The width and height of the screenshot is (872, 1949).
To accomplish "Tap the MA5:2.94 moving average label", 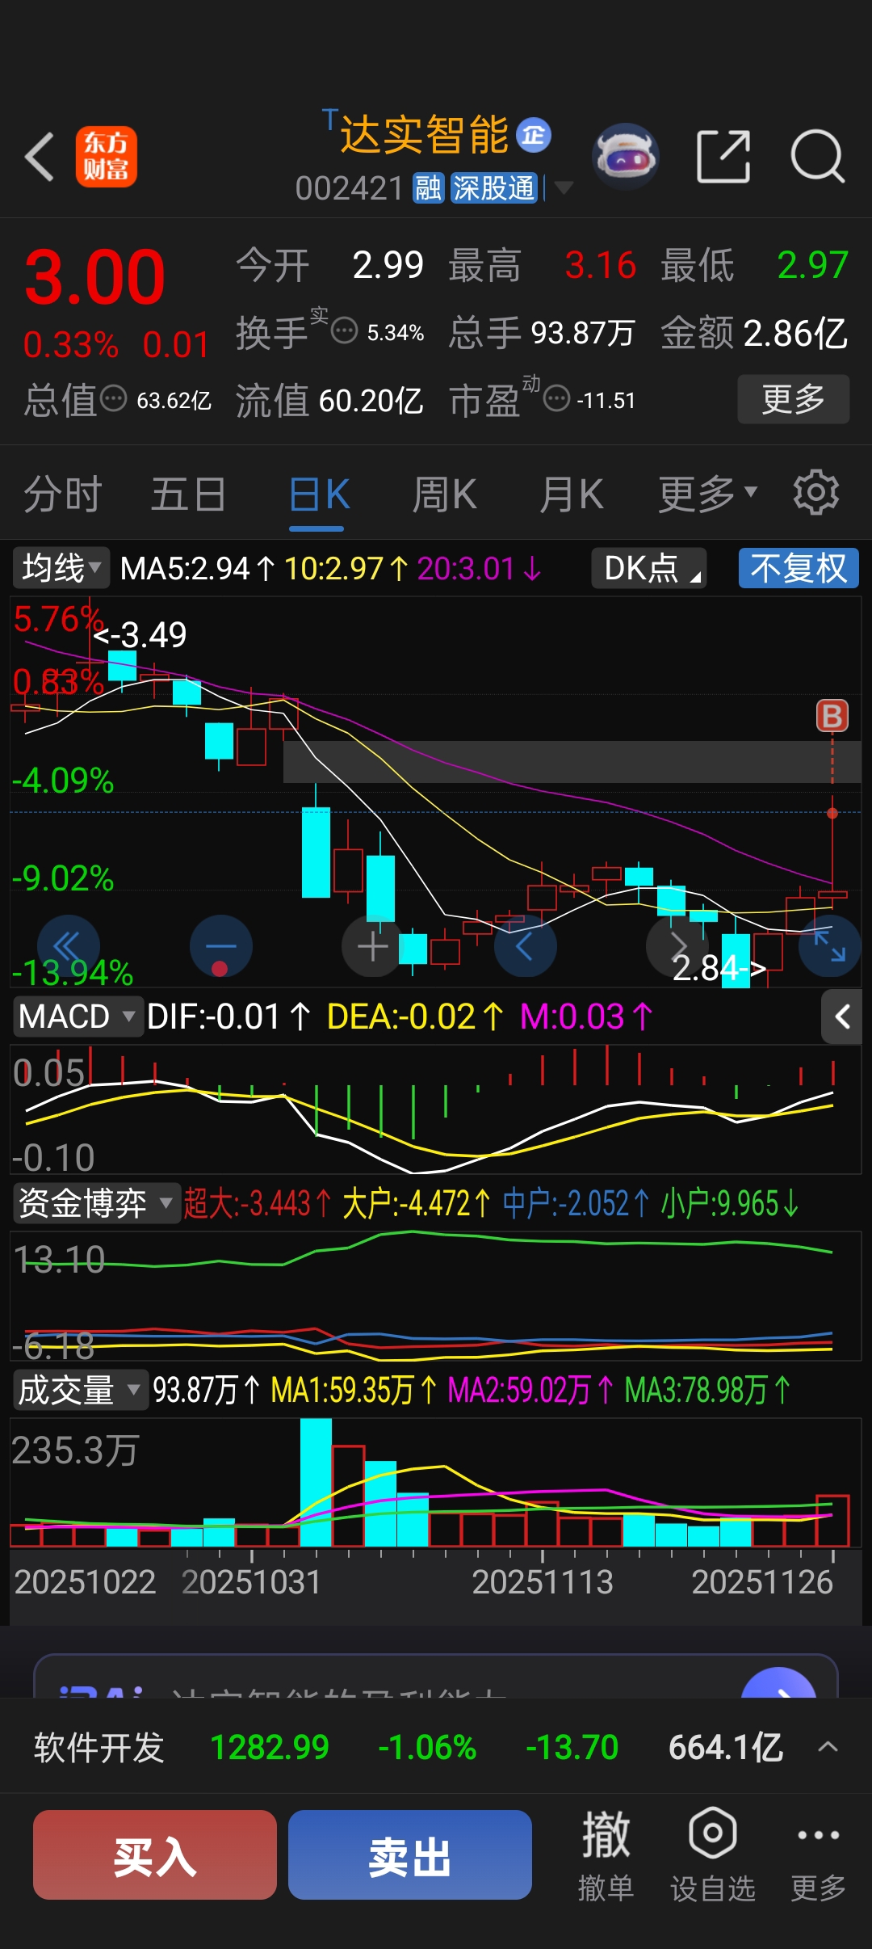I will pos(197,569).
